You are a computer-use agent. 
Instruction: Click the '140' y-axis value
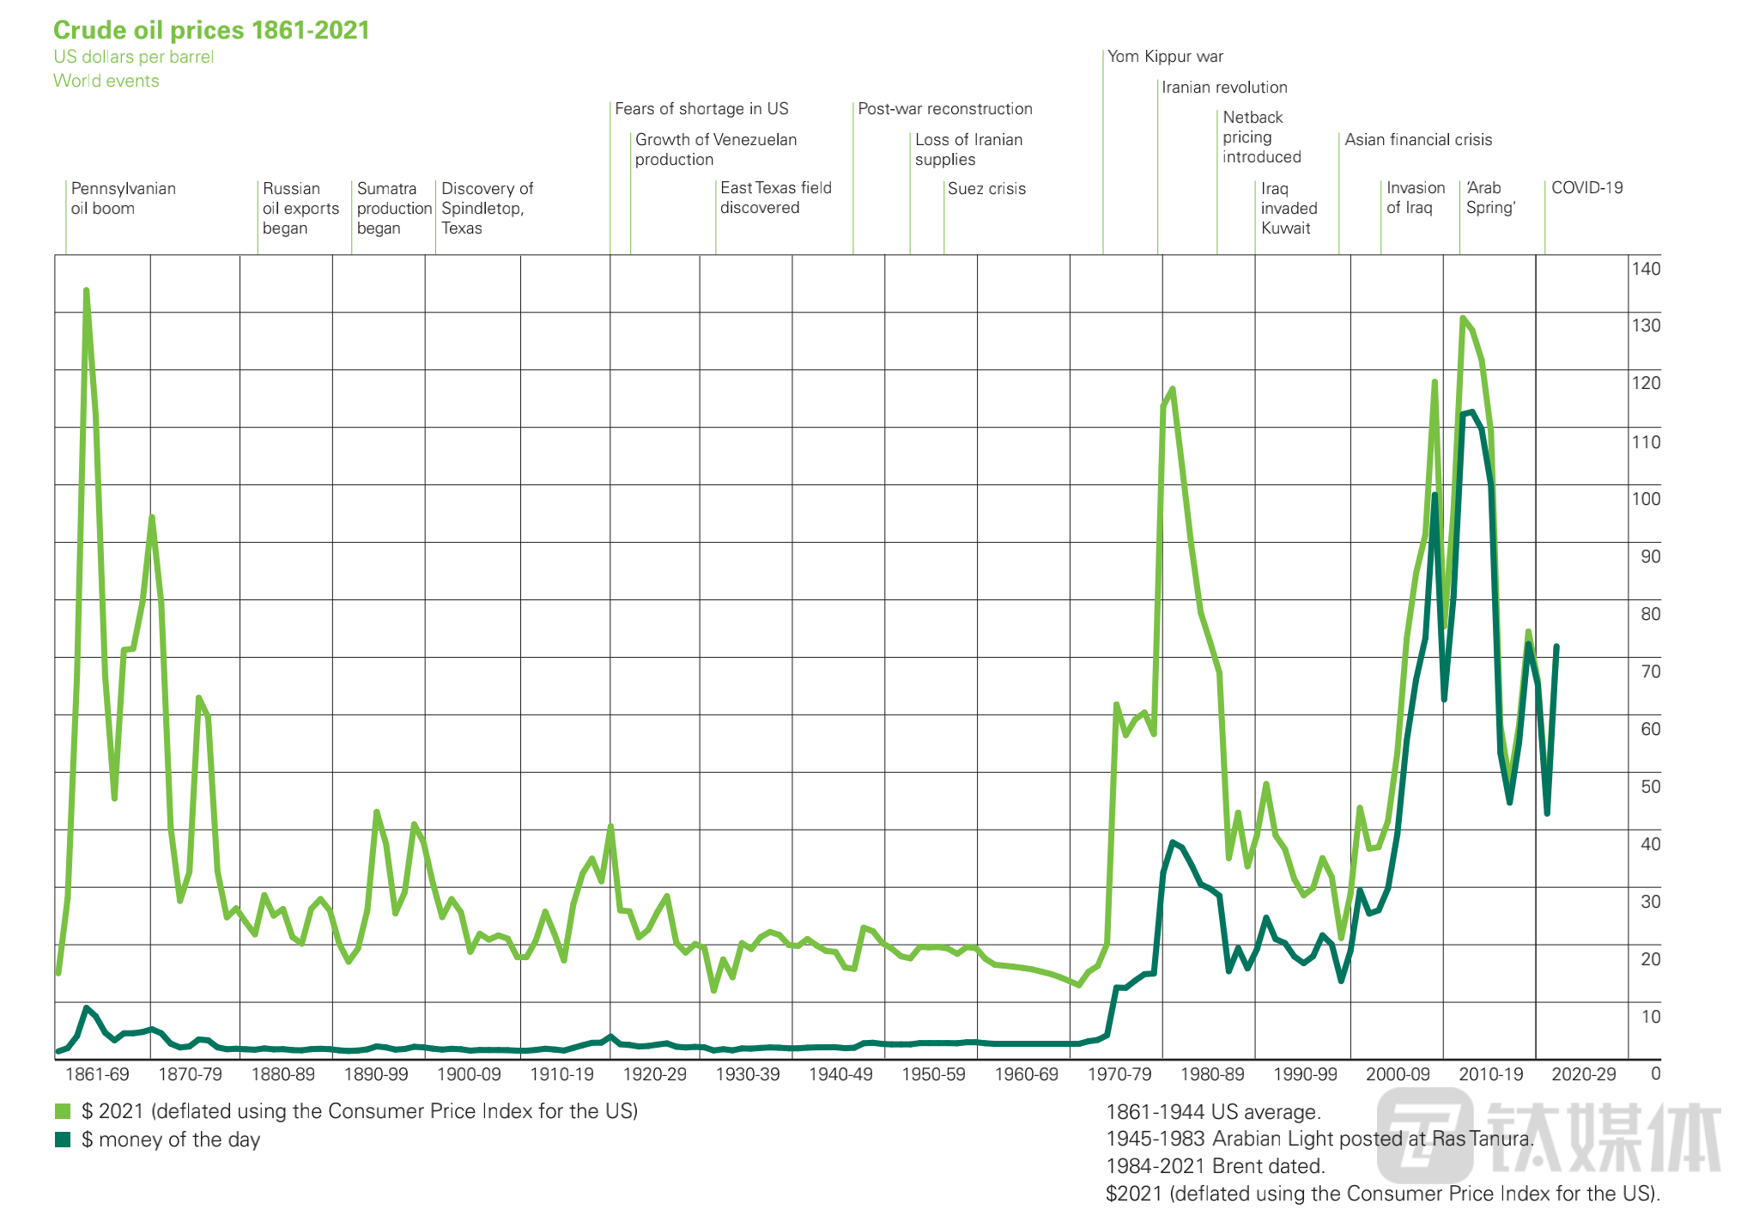click(1646, 269)
